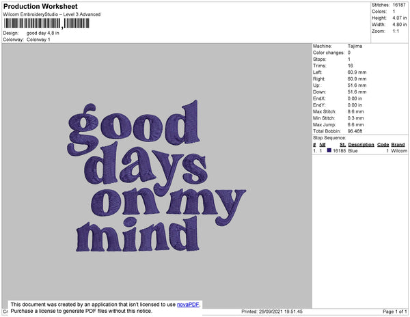Viewport: 410px width, 317px height.
Task: Click the 'Colorway 1' value
Action: [x=38, y=40]
